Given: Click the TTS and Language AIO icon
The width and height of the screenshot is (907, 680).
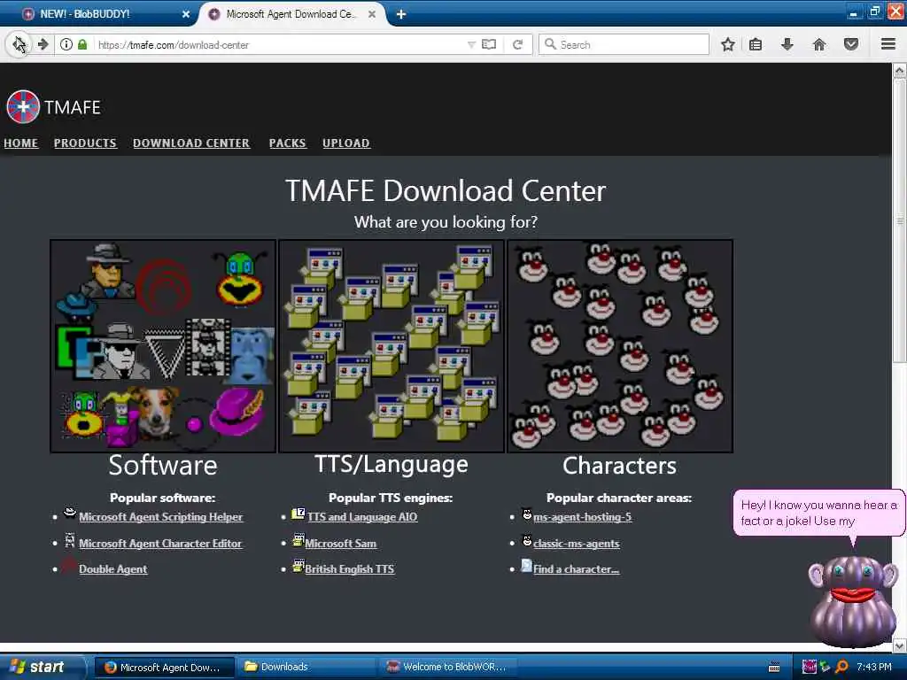Looking at the screenshot, I should pos(298,514).
